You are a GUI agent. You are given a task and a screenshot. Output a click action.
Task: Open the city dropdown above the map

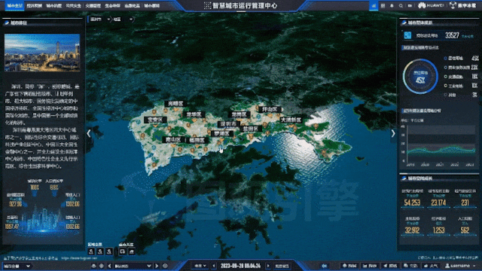tap(100, 20)
